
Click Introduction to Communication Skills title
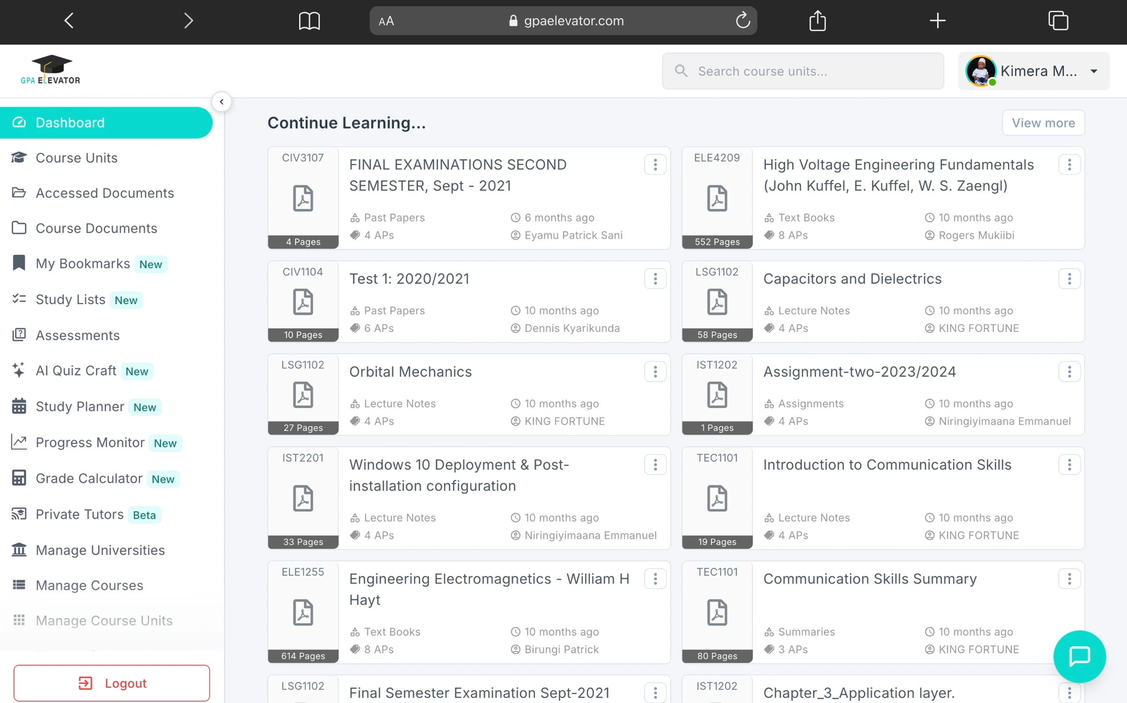(887, 464)
